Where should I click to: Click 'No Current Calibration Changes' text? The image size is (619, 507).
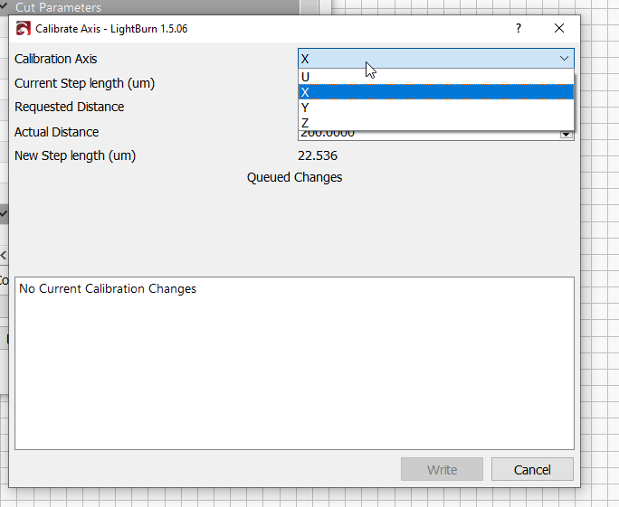[108, 288]
